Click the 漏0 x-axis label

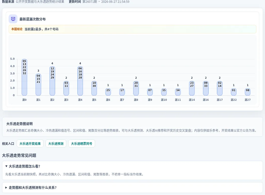click(24, 100)
